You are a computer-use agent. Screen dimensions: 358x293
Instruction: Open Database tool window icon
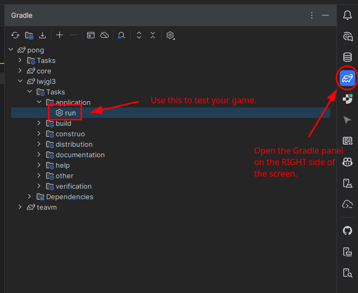(348, 57)
